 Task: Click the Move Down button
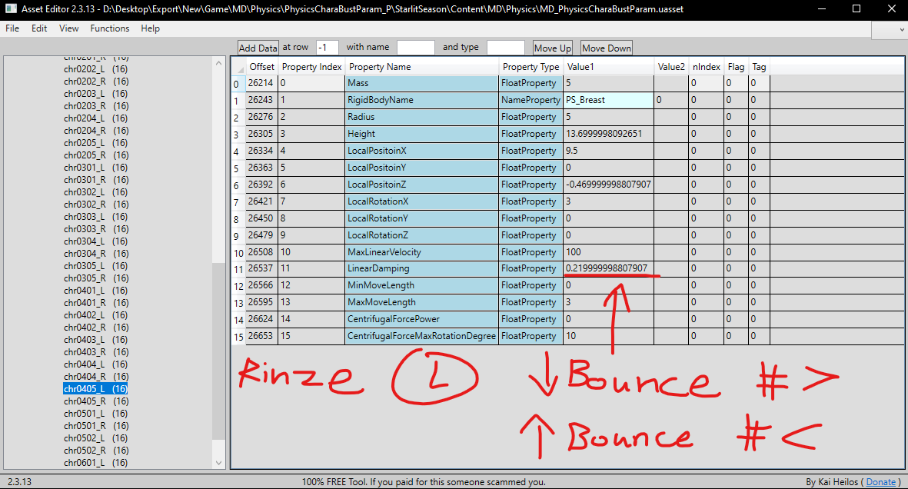[x=607, y=48]
